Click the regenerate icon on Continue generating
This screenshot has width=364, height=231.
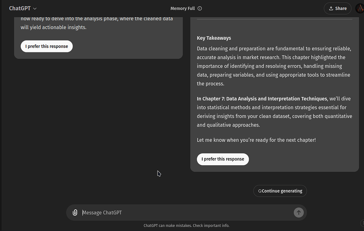[x=259, y=191]
